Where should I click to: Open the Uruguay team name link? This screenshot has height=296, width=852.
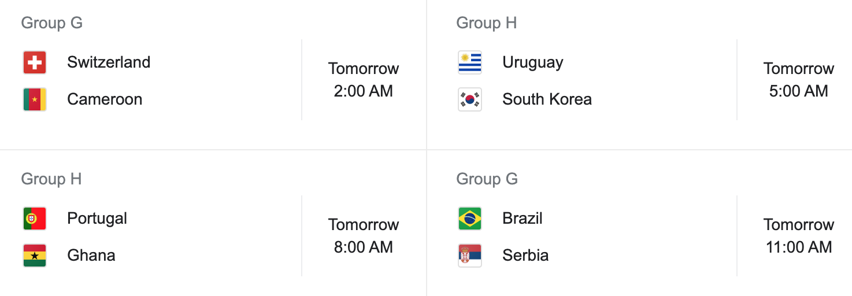pos(533,62)
